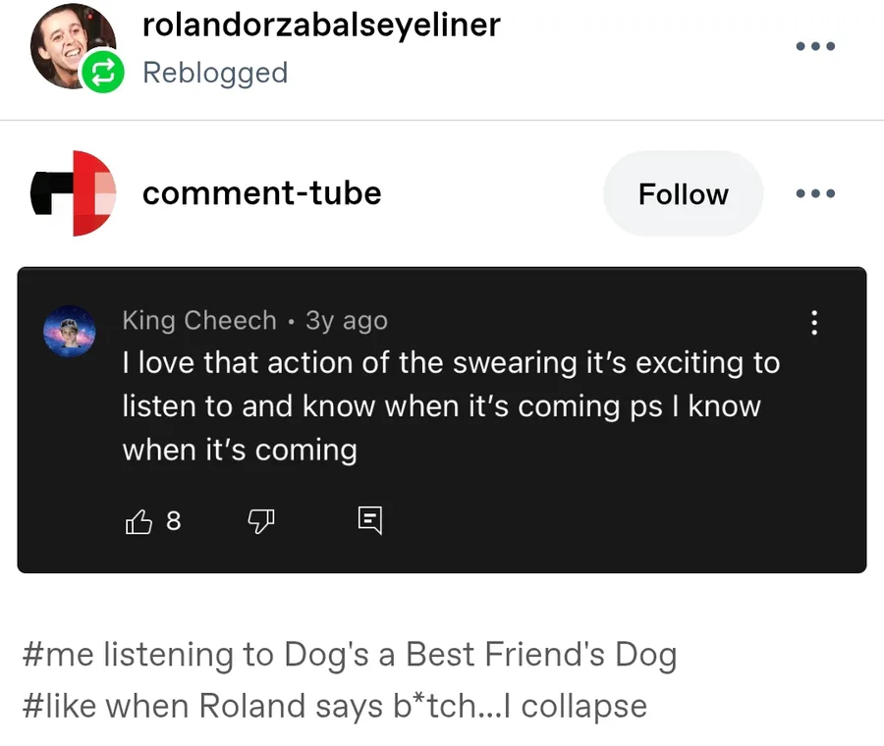Click the comment-tube blog avatar

pos(73,193)
